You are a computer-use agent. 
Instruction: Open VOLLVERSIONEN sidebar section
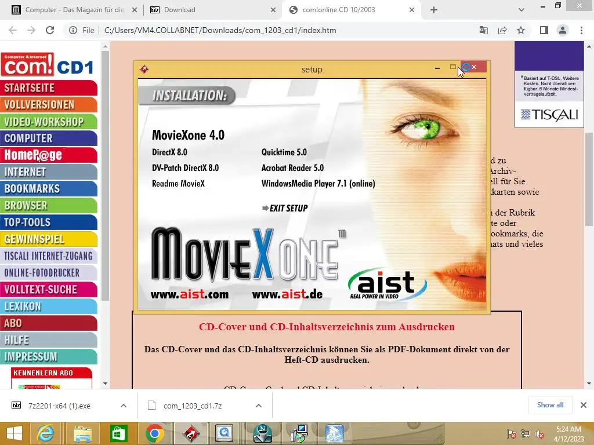point(49,105)
